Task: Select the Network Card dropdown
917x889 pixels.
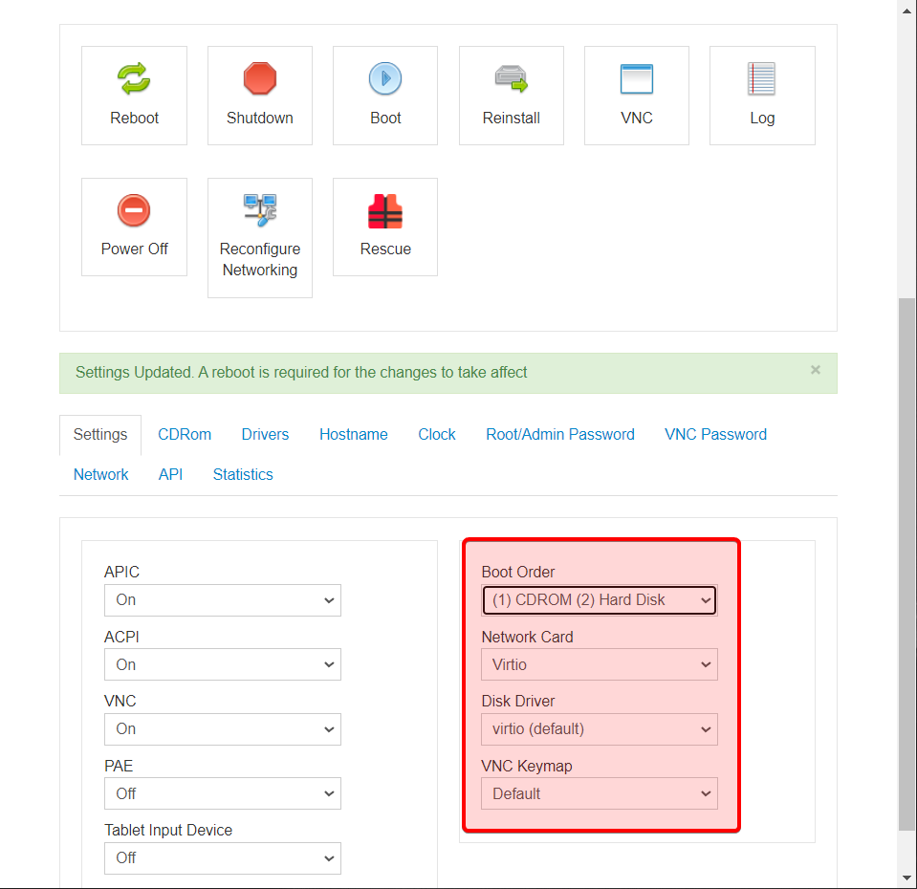Action: tap(600, 664)
